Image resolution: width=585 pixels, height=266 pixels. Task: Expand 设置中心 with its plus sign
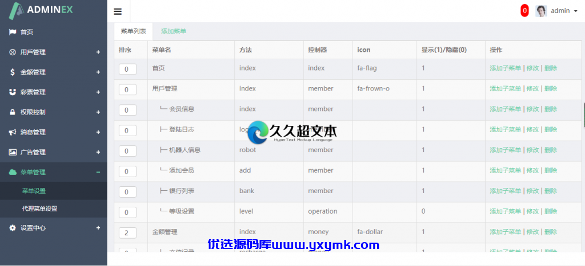98,228
